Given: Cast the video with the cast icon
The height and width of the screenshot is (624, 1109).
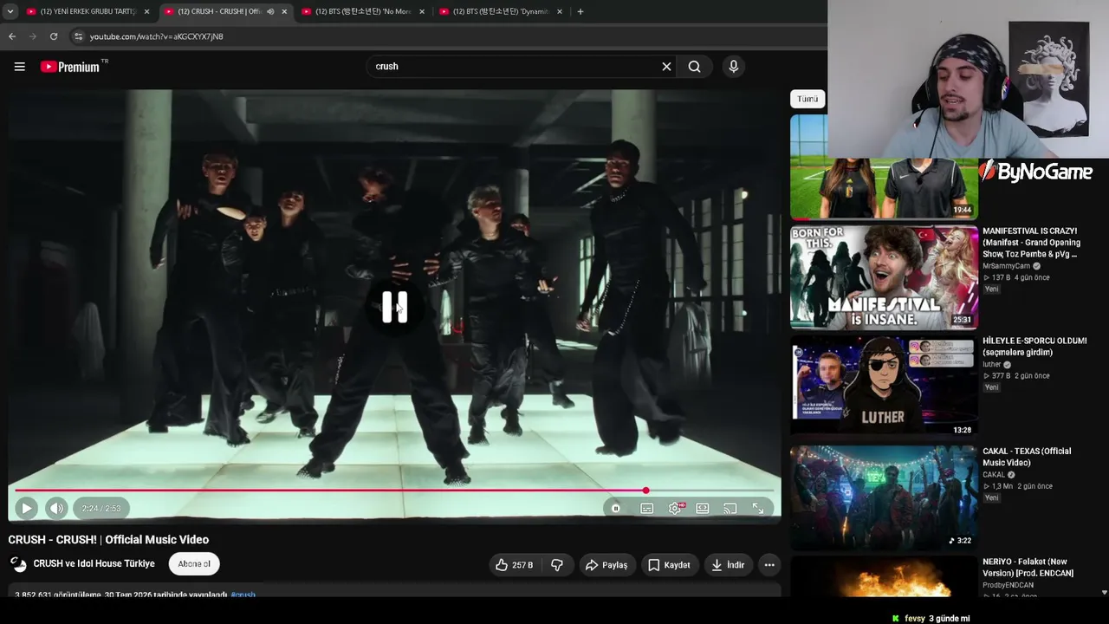Looking at the screenshot, I should (x=730, y=509).
